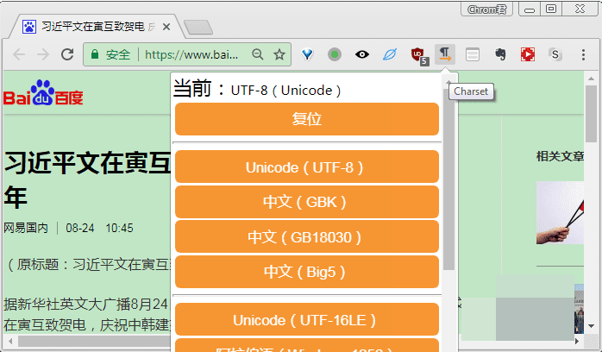Click the zoom magnifier icon in address bar
602x352 pixels.
tap(258, 54)
